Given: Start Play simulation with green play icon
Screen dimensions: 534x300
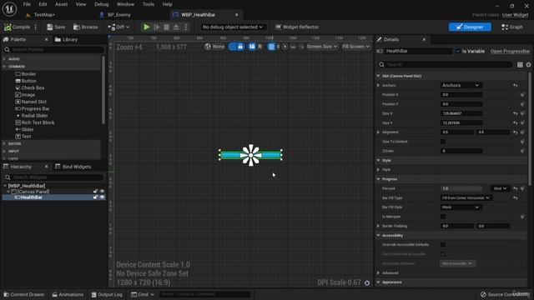Looking at the screenshot, I should [x=147, y=27].
